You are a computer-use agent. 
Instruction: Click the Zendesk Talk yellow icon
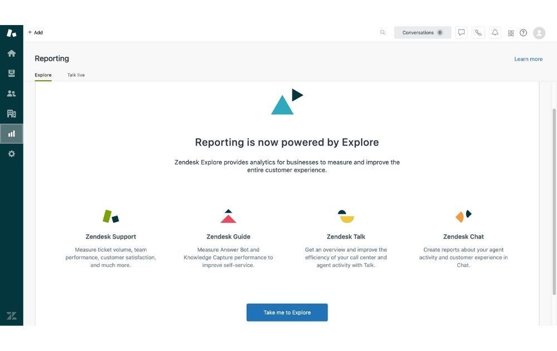346,216
